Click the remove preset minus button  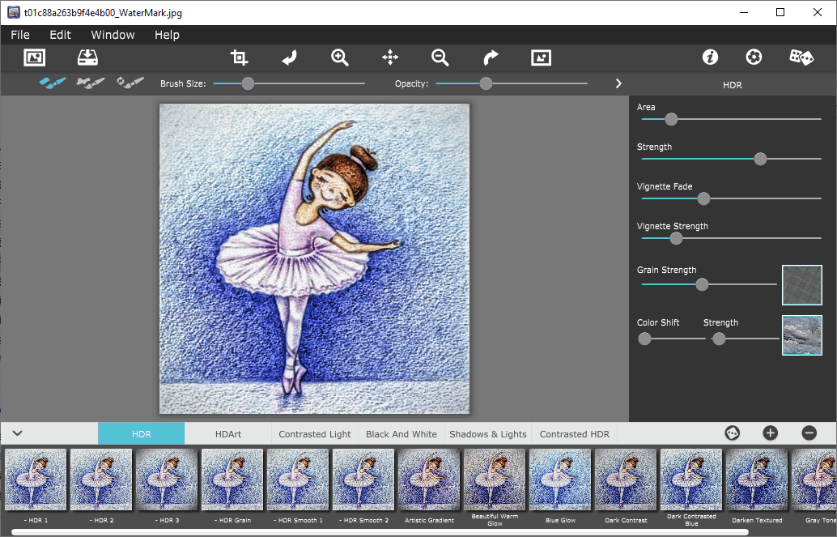pos(809,433)
